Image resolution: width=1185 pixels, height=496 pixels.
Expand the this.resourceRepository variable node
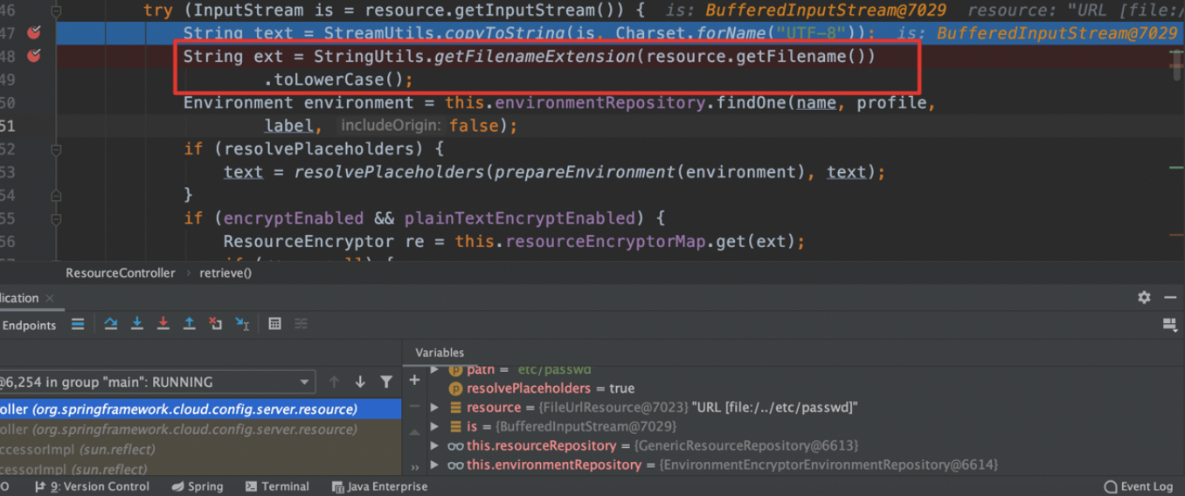(x=434, y=445)
